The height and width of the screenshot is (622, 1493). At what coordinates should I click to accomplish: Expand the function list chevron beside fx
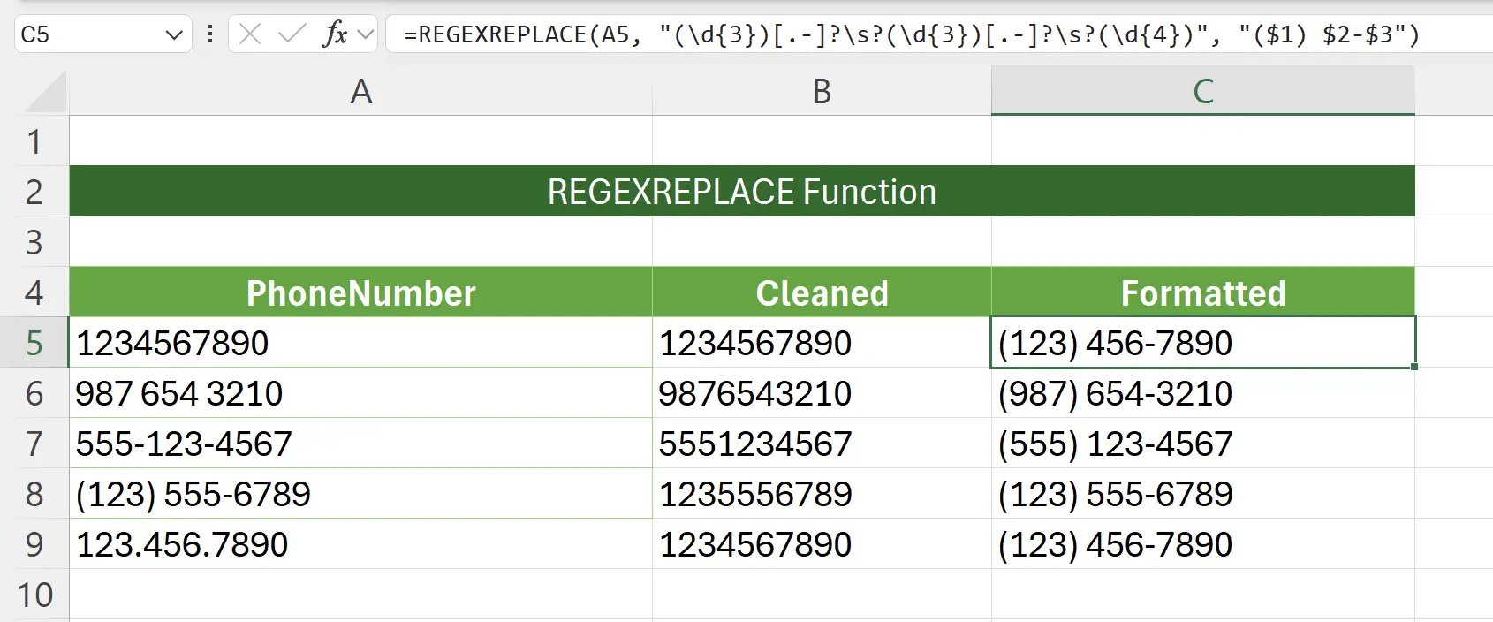(365, 35)
